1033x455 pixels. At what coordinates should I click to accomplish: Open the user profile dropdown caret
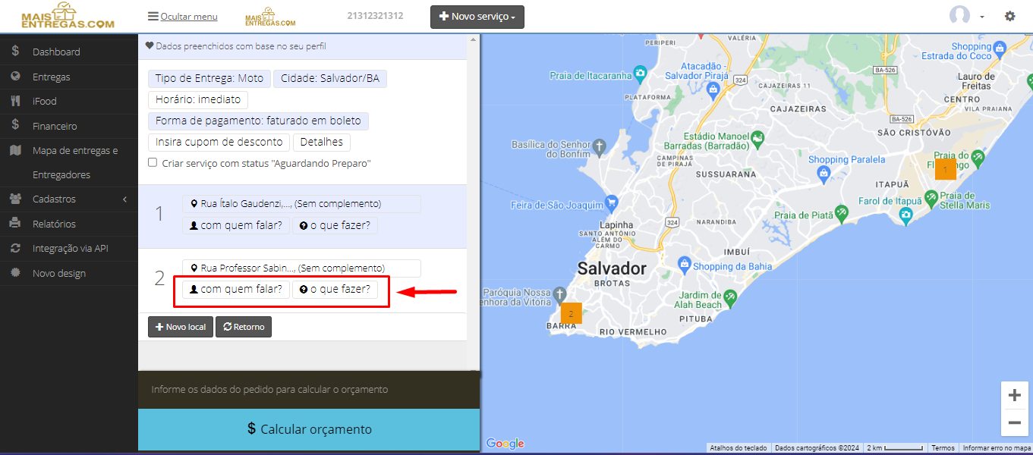(981, 17)
